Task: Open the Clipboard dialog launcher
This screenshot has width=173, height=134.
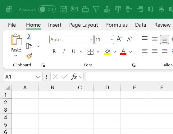Action: 43,65
